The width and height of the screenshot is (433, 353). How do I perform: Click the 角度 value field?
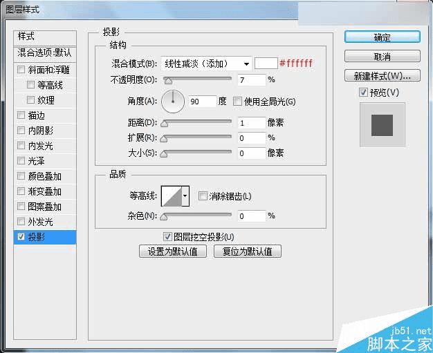203,102
